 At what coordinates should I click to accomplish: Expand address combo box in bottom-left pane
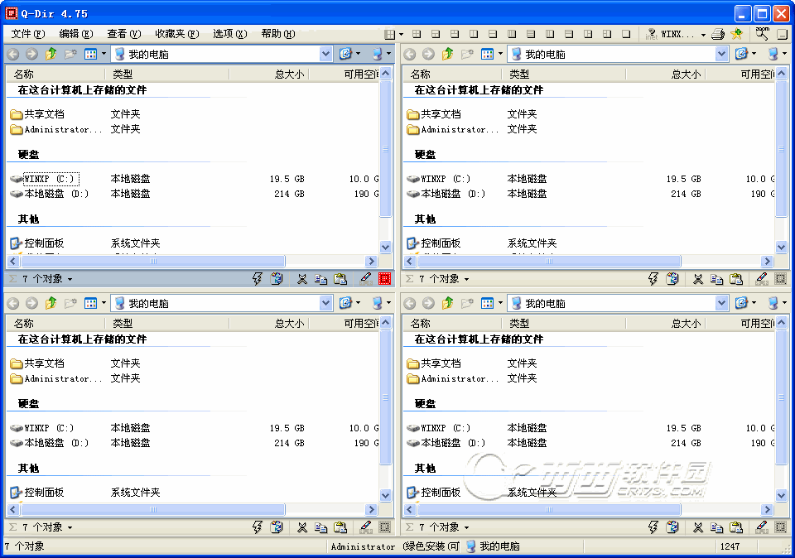pos(326,303)
